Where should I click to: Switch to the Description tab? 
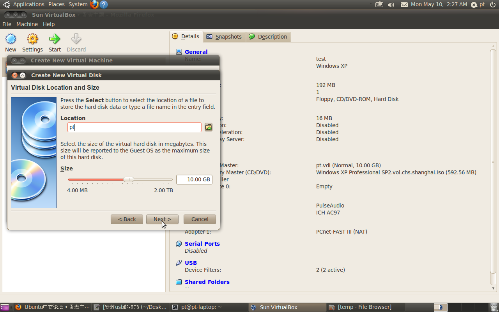coord(268,37)
